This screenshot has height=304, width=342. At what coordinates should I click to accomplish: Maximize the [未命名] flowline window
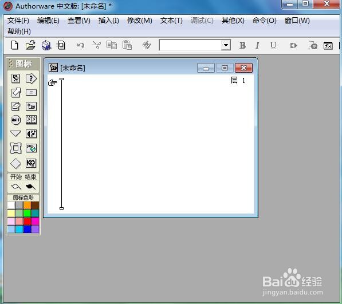click(x=225, y=68)
